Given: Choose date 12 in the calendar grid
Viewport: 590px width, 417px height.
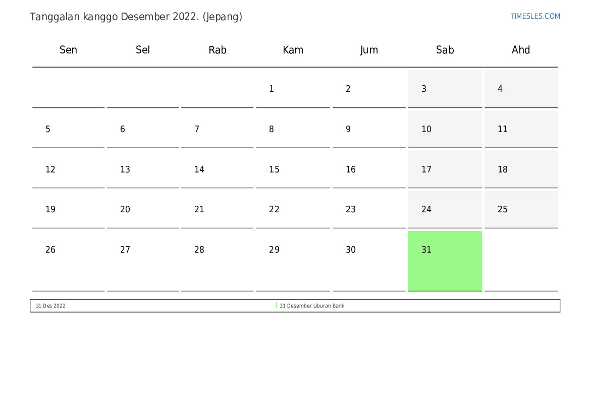Looking at the screenshot, I should pos(50,169).
